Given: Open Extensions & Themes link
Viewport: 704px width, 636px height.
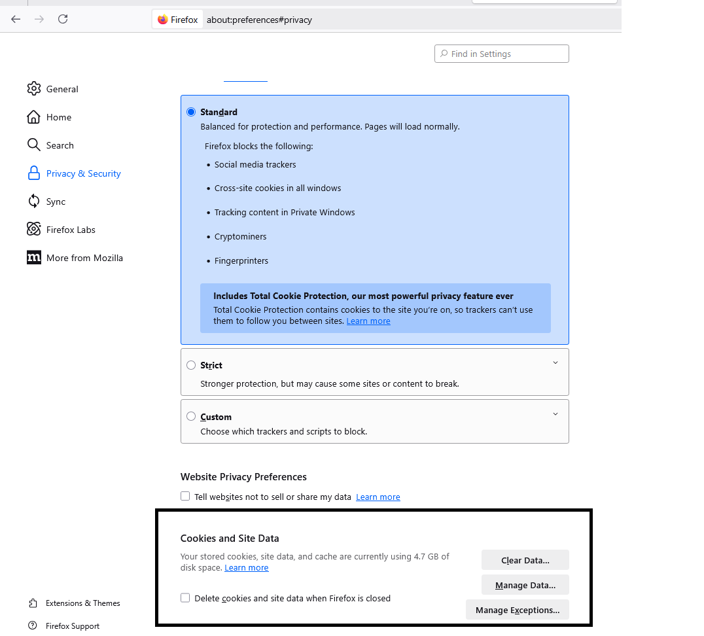Looking at the screenshot, I should click(82, 603).
